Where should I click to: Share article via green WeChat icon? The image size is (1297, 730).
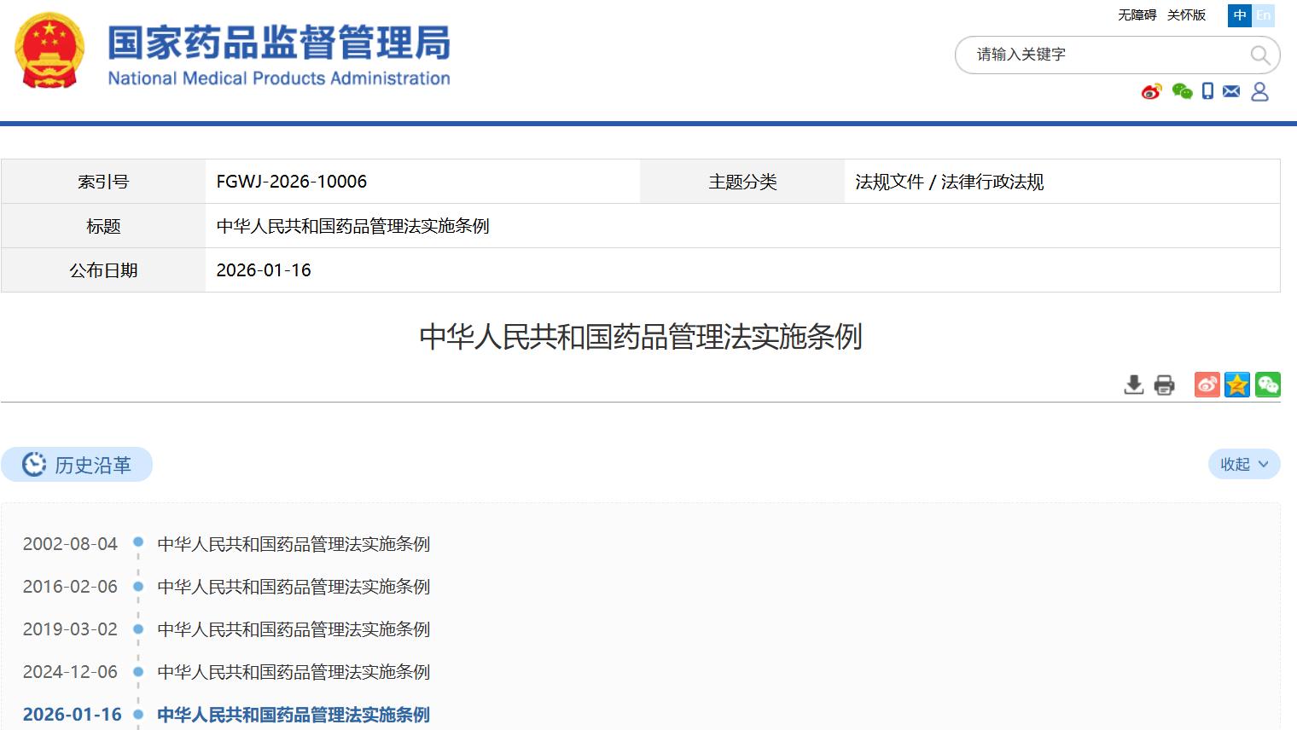[x=1268, y=385]
